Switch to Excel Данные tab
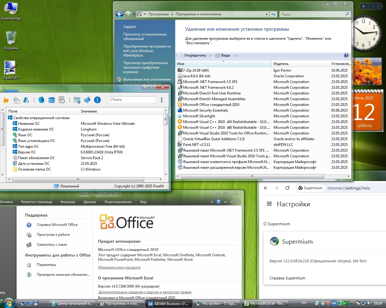 coord(90,202)
